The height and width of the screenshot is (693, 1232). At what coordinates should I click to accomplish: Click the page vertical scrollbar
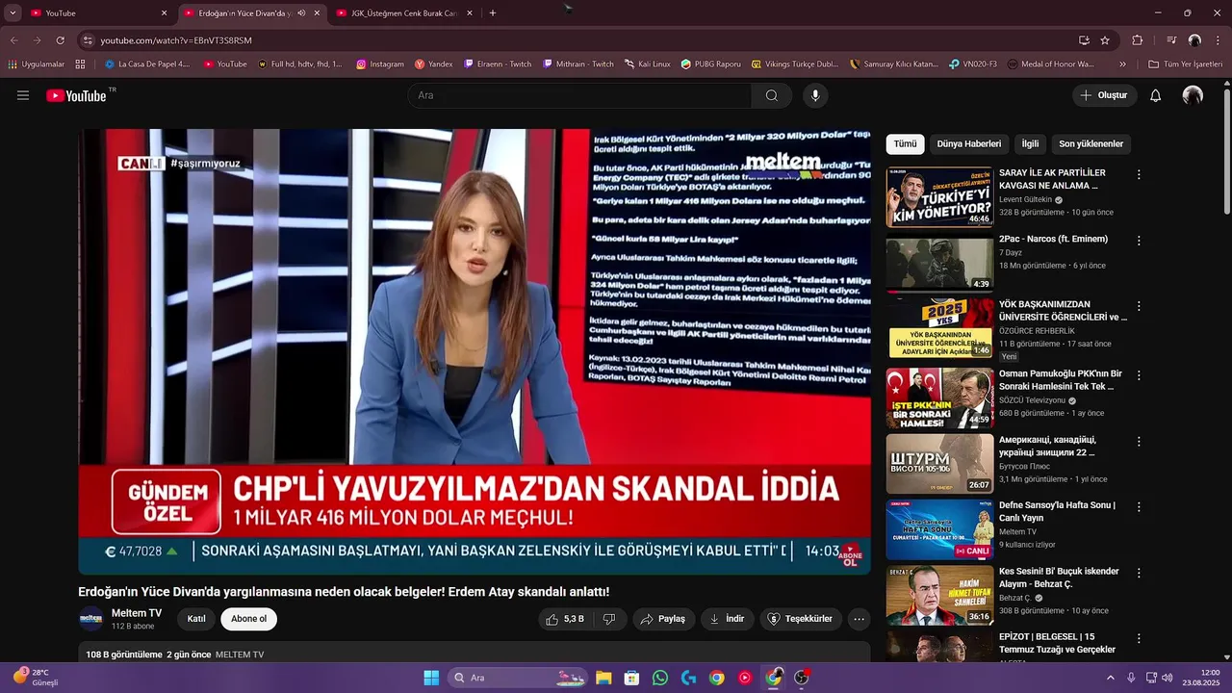point(1226,152)
